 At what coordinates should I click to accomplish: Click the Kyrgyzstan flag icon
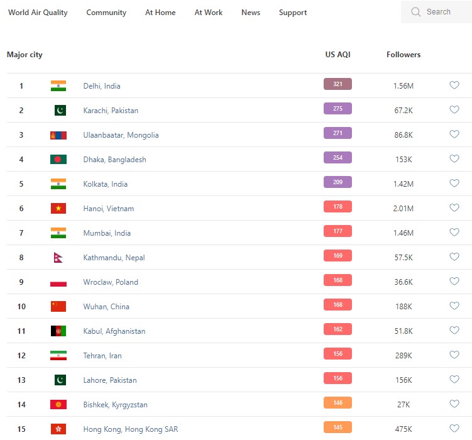[x=58, y=405]
